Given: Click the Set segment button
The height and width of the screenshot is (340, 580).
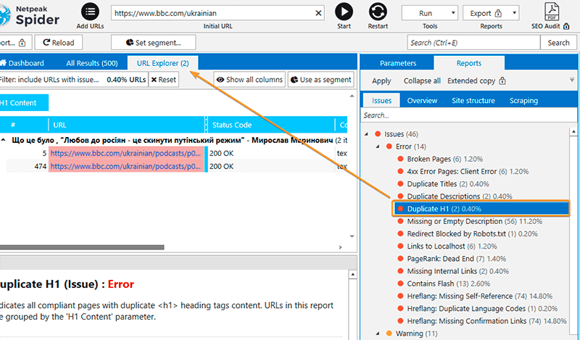Looking at the screenshot, I should click(x=153, y=43).
